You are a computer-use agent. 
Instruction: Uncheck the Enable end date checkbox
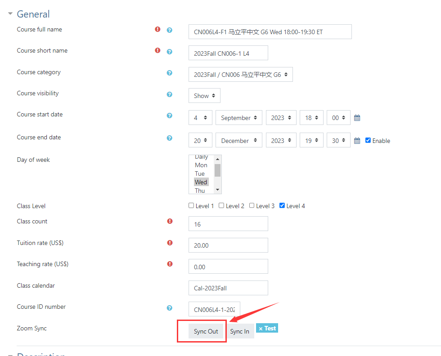pos(368,140)
